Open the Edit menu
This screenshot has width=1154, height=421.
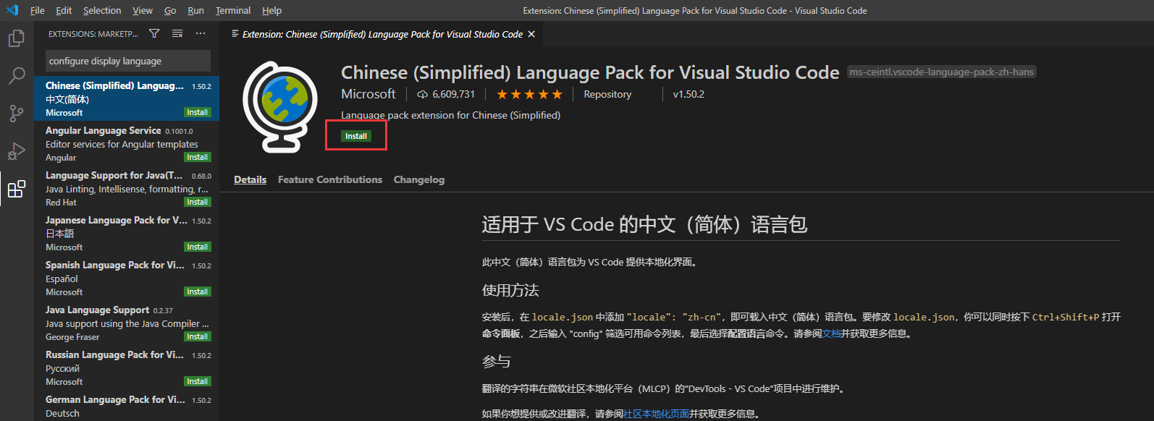pos(64,10)
